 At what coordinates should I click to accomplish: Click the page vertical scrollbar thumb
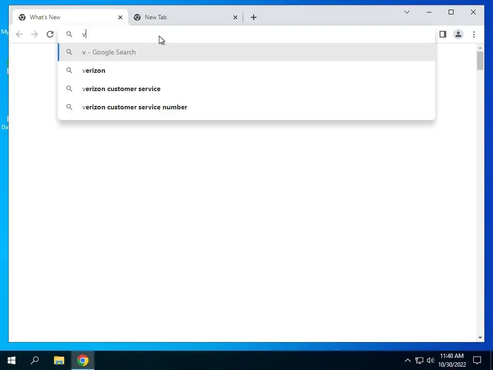tap(480, 60)
